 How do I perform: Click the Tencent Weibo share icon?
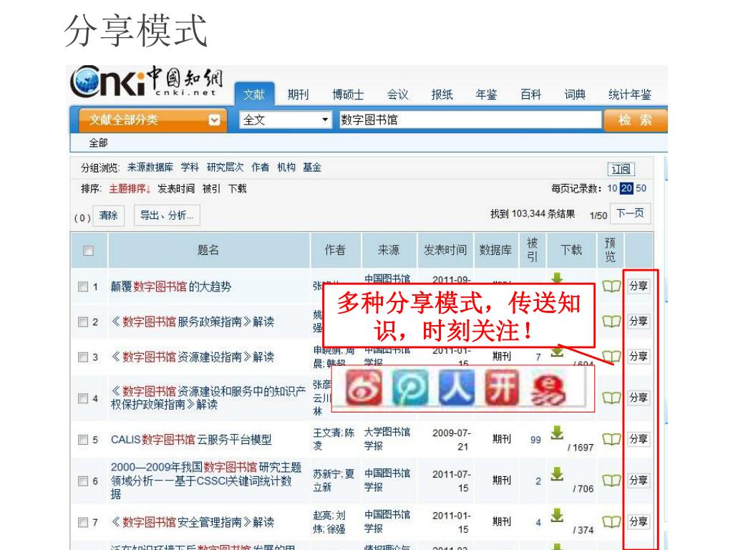tap(410, 387)
